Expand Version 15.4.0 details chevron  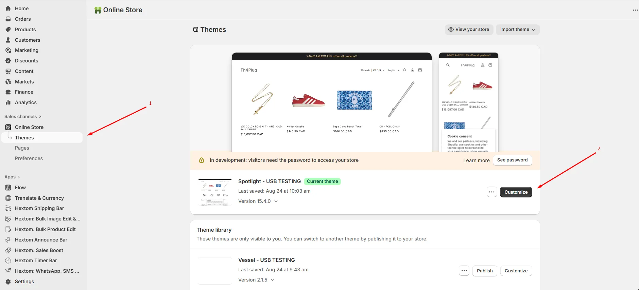pos(276,201)
